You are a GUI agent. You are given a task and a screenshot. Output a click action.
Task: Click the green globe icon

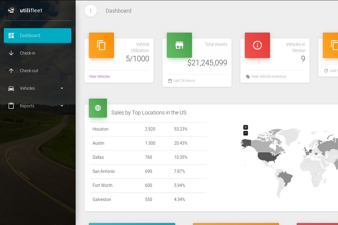[x=98, y=108]
